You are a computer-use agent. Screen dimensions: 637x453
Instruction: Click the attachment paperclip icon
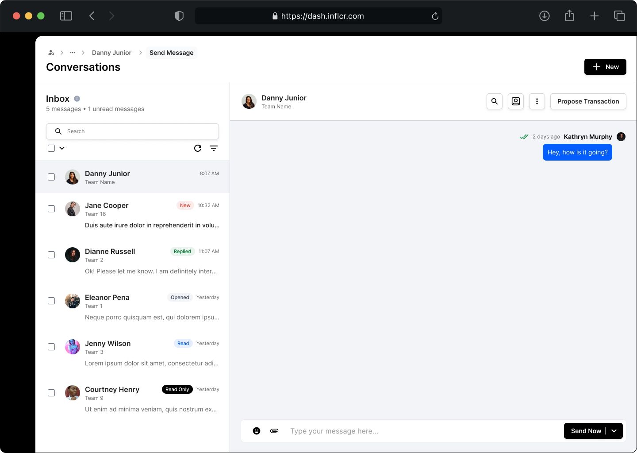(274, 431)
